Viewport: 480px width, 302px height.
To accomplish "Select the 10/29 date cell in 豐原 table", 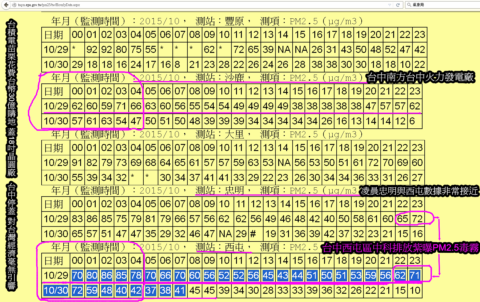I will coord(56,50).
